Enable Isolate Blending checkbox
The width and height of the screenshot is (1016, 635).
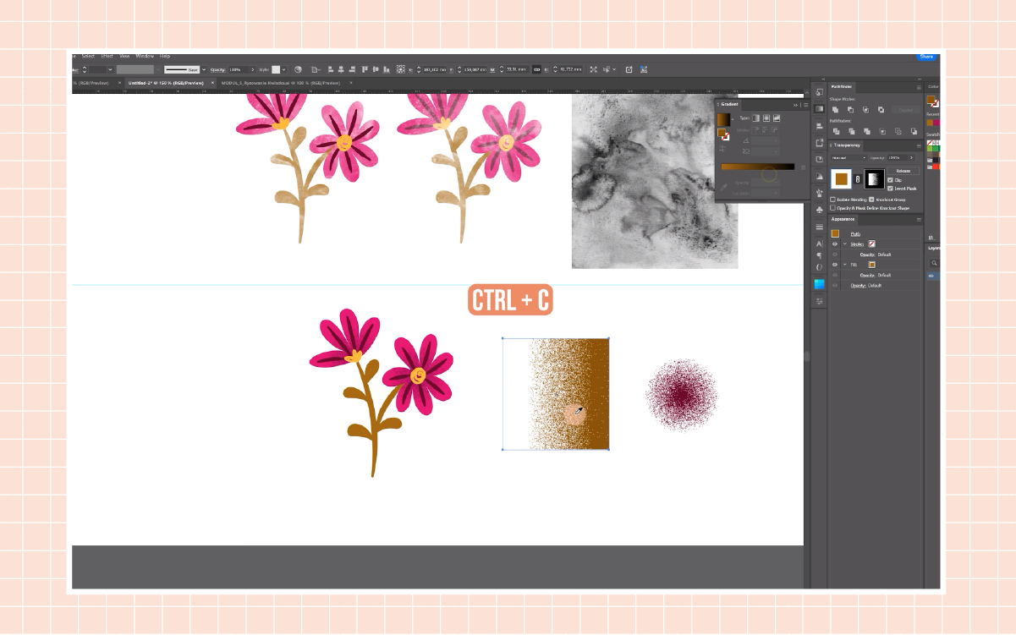(833, 200)
